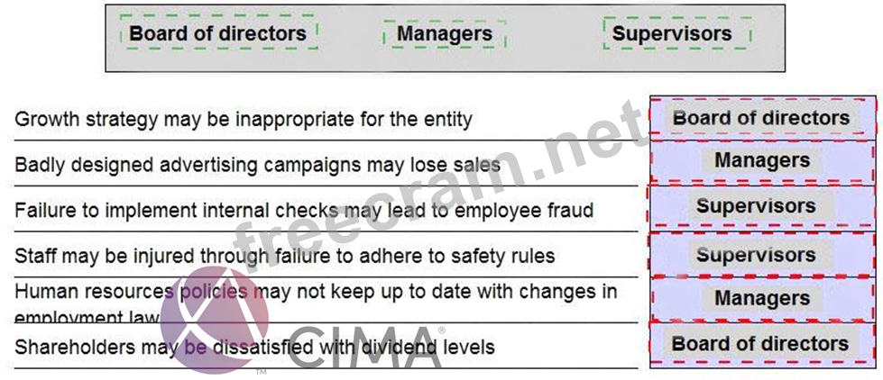Click the grey CIMA wordmark text
The image size is (883, 380).
click(365, 349)
